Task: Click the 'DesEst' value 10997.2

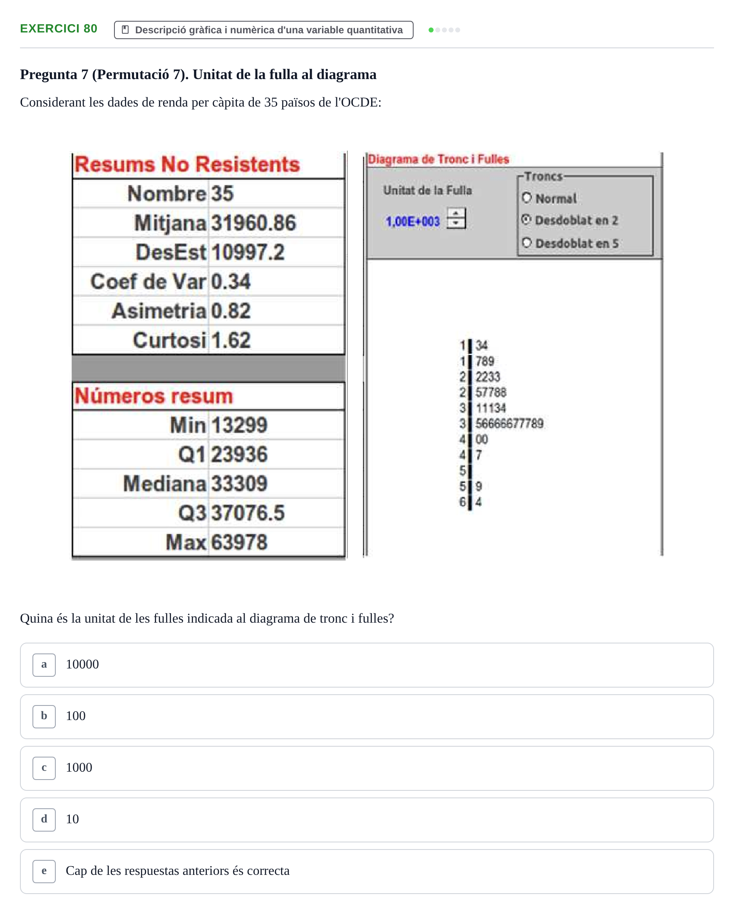Action: click(248, 252)
